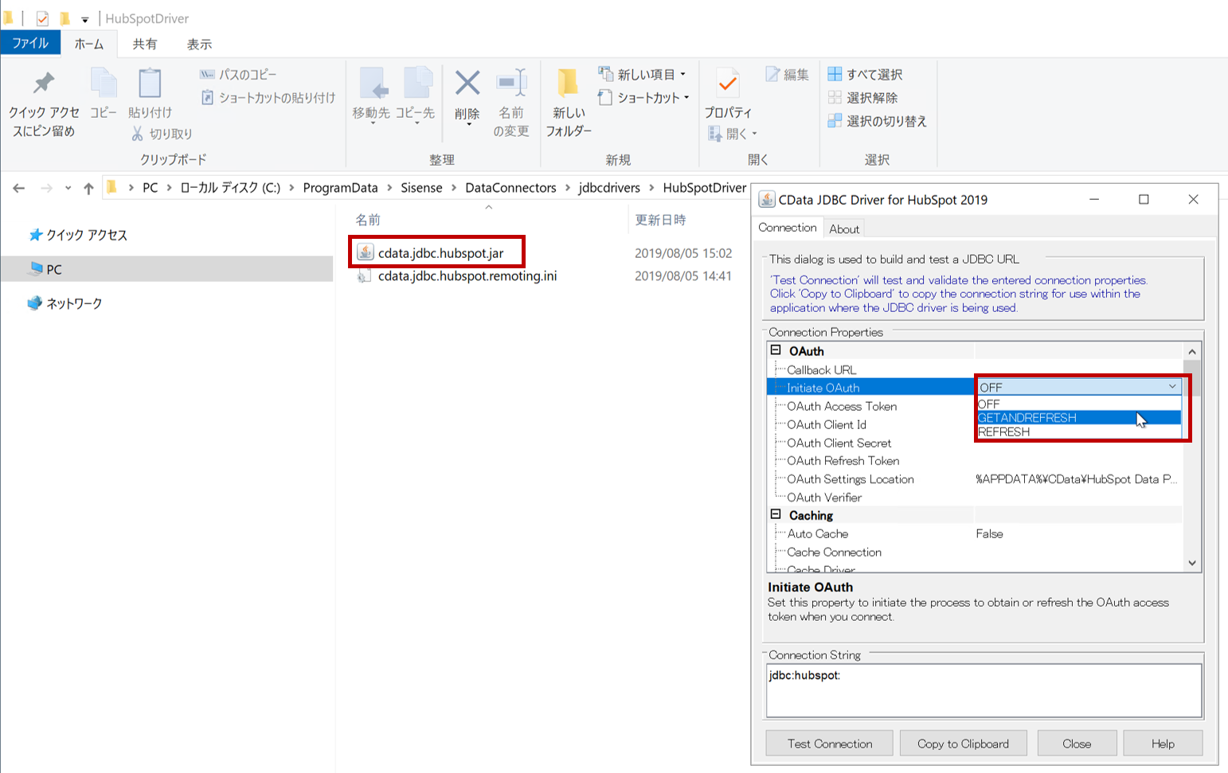Select Network (ネットワーク) in navigation pane

point(65,303)
